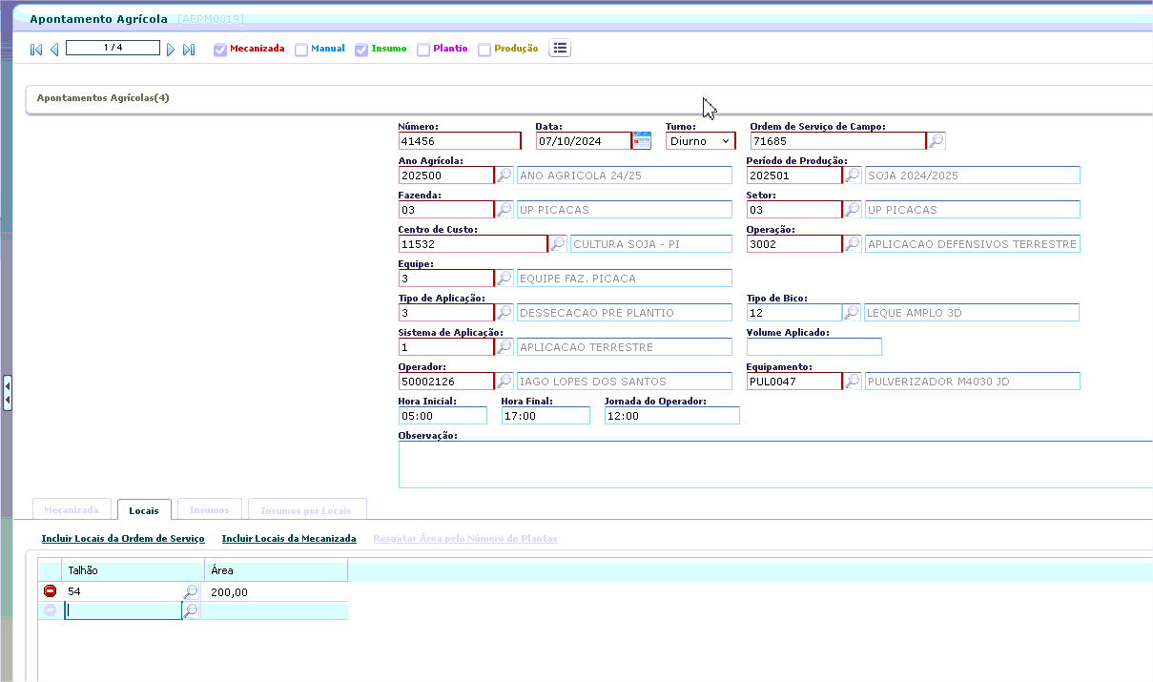Image resolution: width=1153 pixels, height=682 pixels.
Task: Click the Volume Aplicado input field
Action: (814, 346)
